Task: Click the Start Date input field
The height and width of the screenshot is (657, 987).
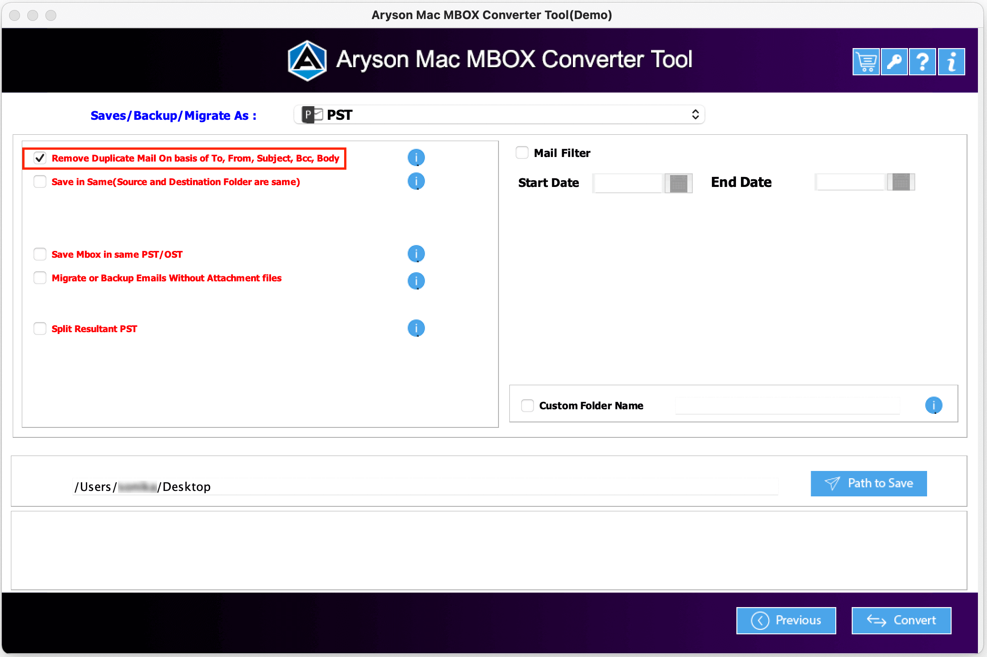Action: 628,183
